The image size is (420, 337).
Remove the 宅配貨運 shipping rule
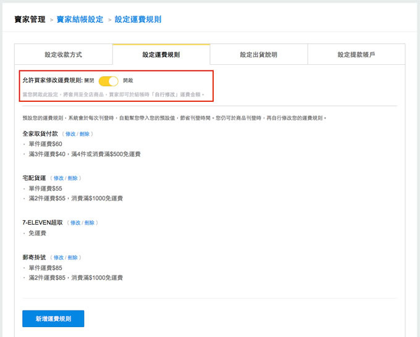(73, 178)
